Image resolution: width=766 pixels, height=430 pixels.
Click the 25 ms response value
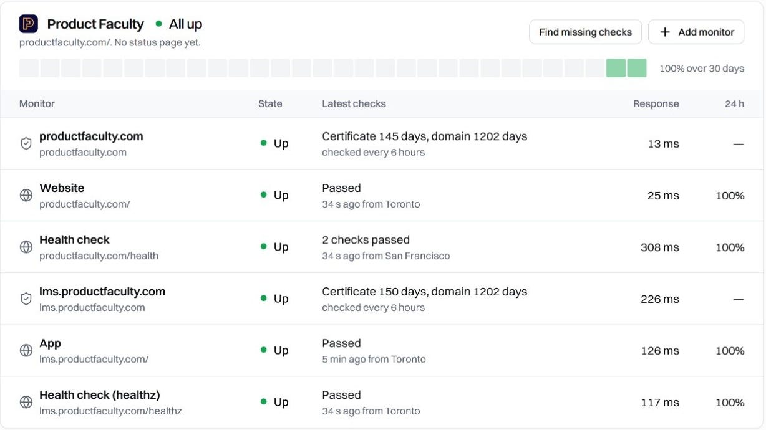[x=663, y=196]
